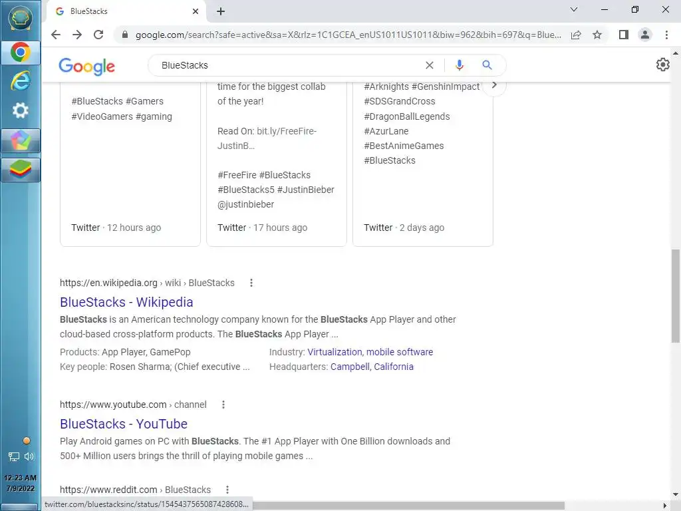The image size is (681, 511).
Task: Open the reddit result options menu
Action: pos(227,490)
